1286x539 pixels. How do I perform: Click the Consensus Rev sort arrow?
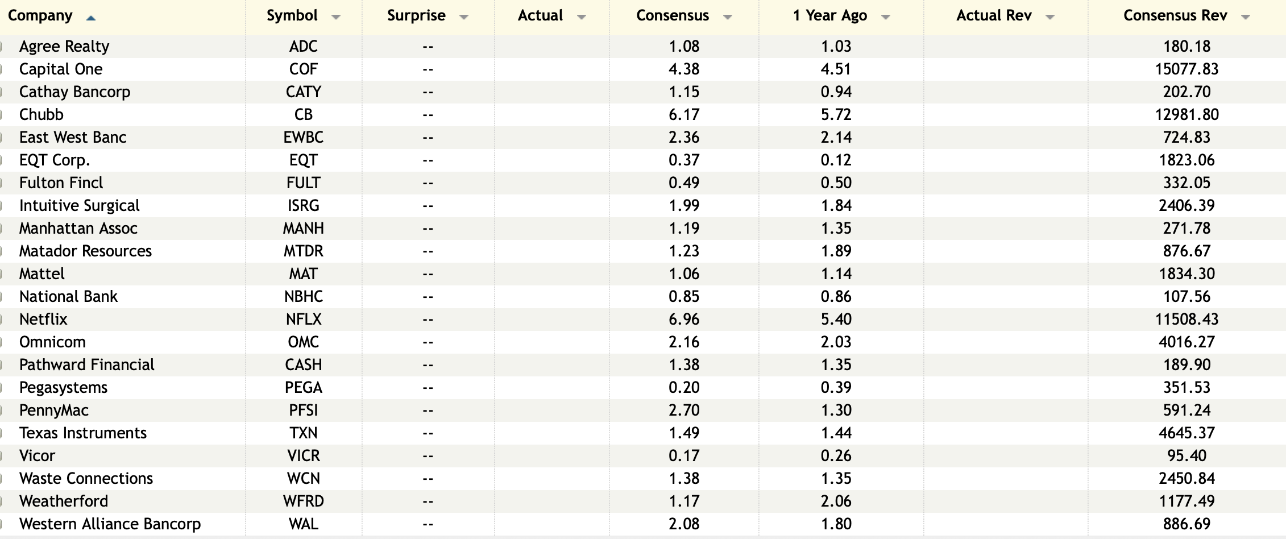1246,18
